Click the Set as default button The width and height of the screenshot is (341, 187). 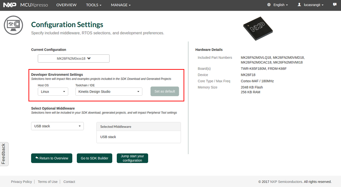coord(165,91)
